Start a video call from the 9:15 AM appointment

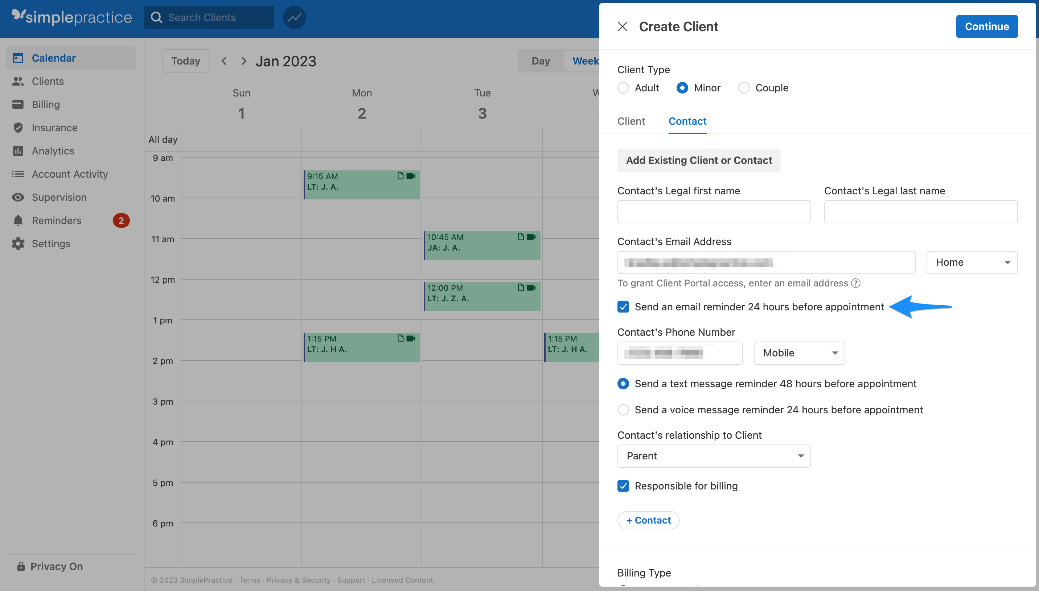[410, 176]
